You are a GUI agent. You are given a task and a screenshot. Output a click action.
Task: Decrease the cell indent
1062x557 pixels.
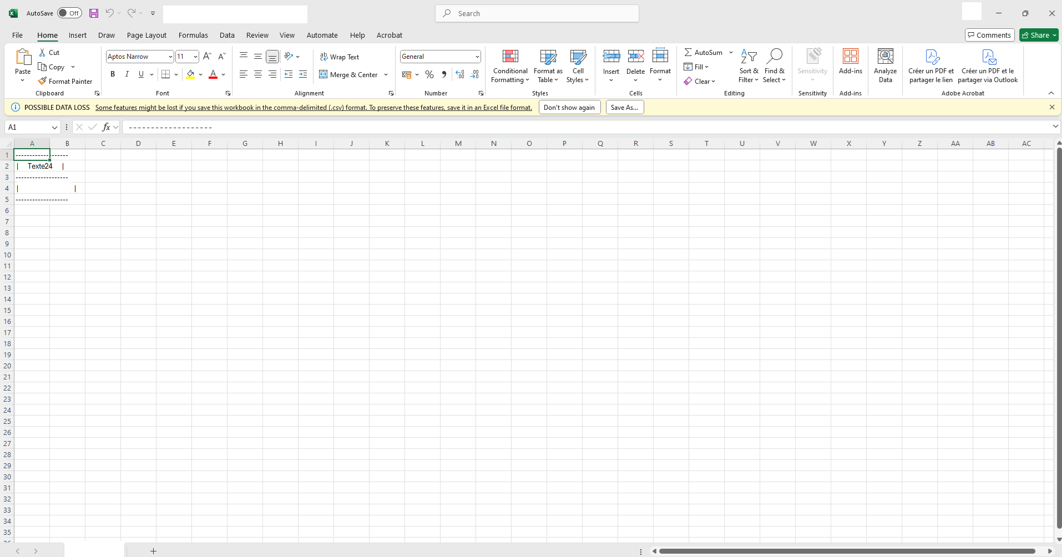pyautogui.click(x=289, y=74)
